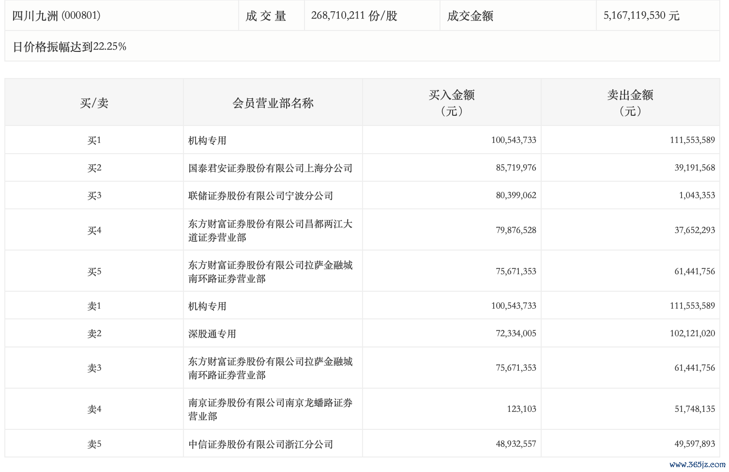
Task: Click 机构专用 in the 买1 row
Action: [207, 141]
